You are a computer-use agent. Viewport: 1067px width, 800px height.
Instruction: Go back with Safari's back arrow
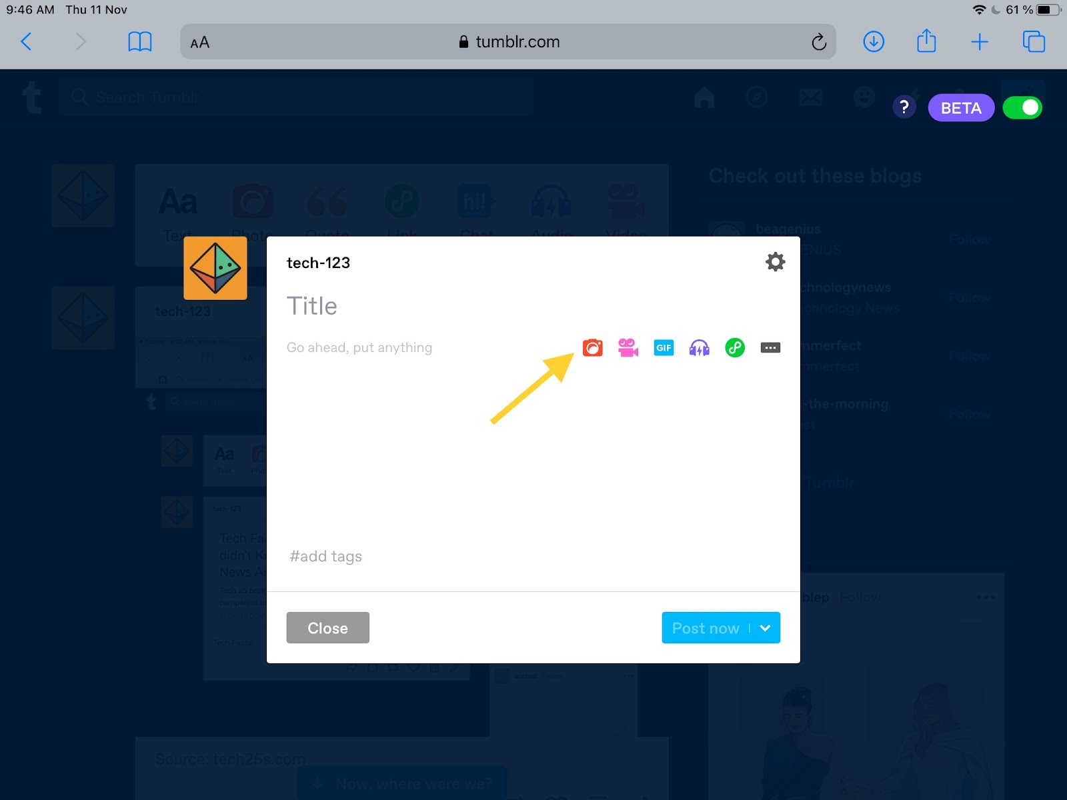click(x=27, y=42)
